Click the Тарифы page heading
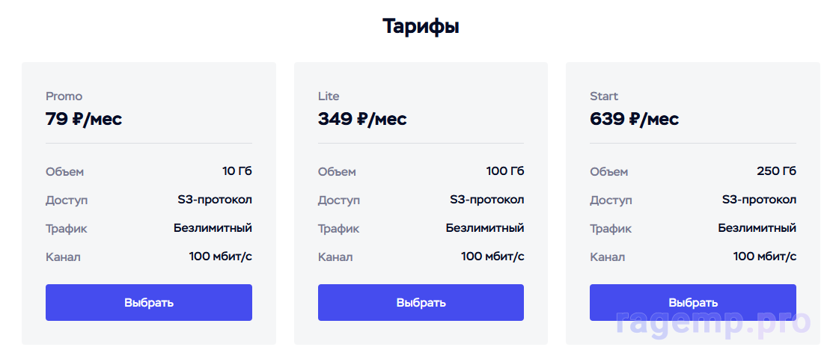Screen dimensions: 833x356 coord(421,27)
